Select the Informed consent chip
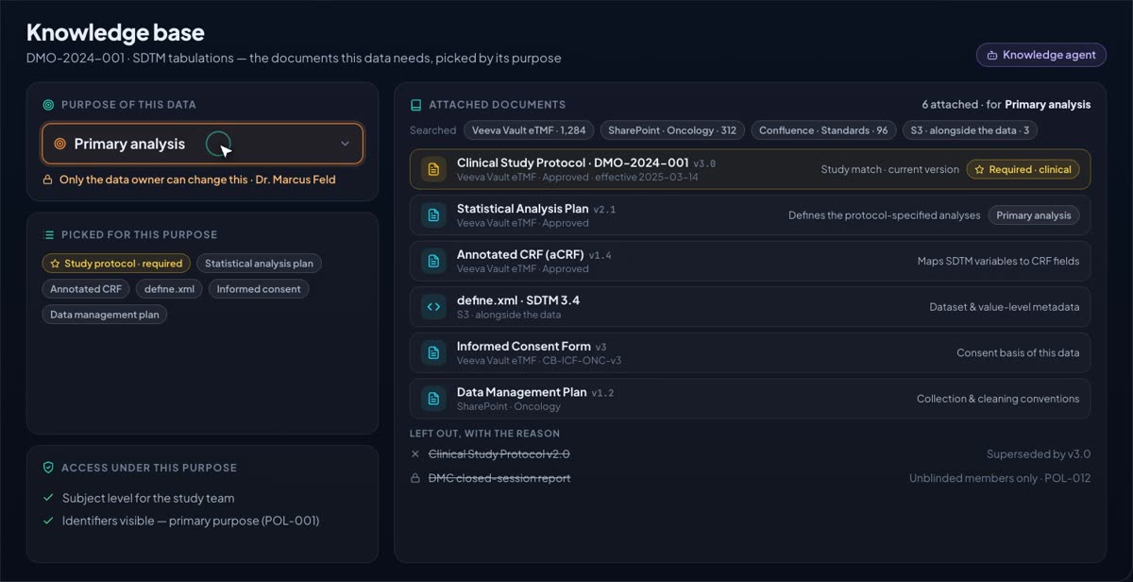The image size is (1133, 582). pyautogui.click(x=259, y=289)
